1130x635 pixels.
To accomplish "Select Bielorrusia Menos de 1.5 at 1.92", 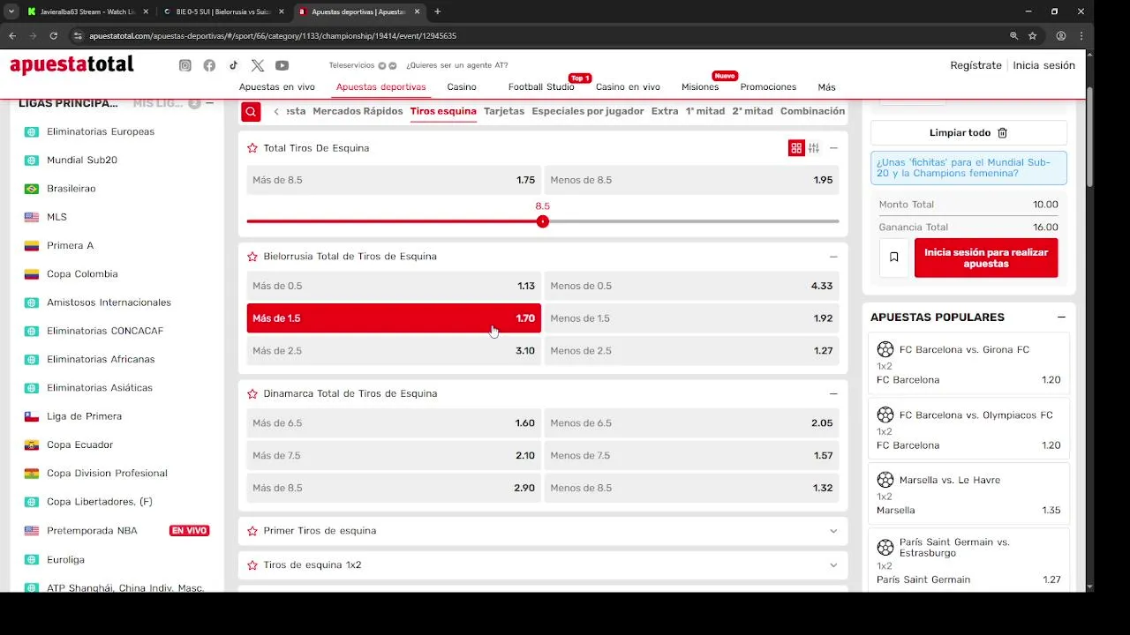I will [691, 318].
